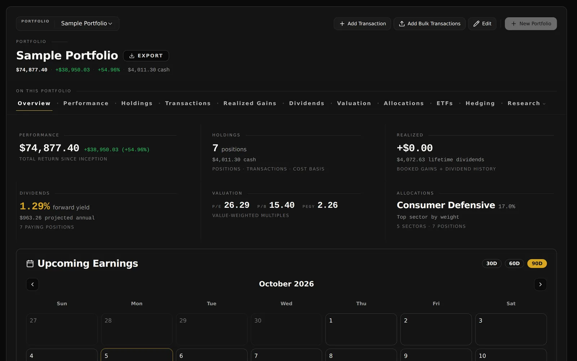Select October 3 in the calendar

click(511, 329)
